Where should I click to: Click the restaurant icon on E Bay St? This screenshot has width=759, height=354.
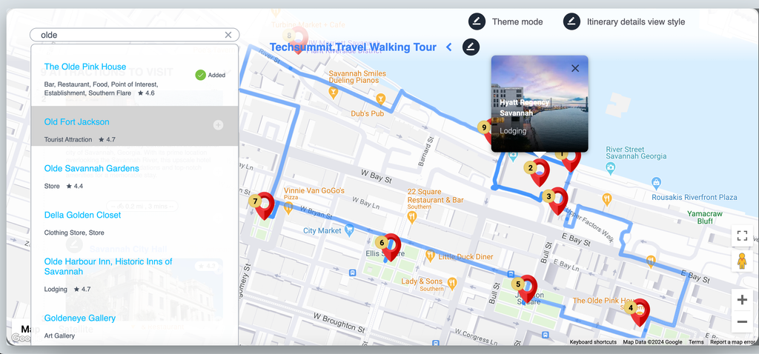(651, 261)
